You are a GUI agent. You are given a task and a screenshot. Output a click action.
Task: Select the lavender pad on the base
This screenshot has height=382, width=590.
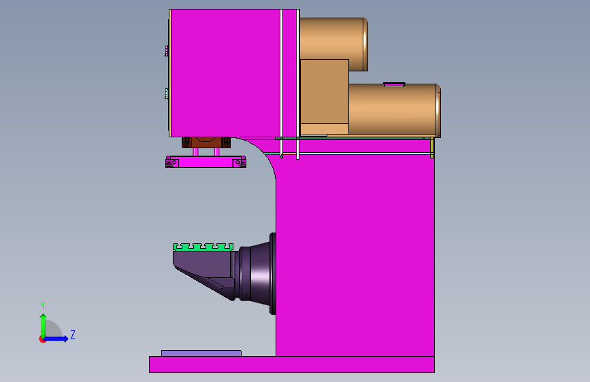coord(201,353)
